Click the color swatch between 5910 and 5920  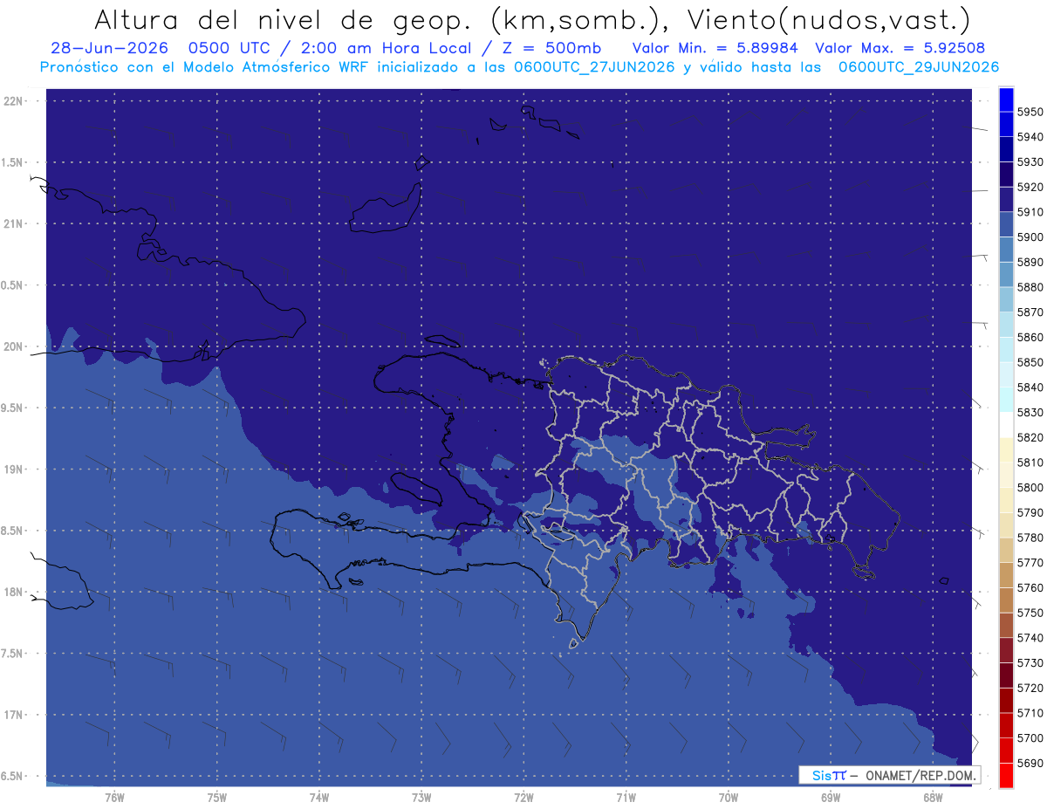pos(1006,199)
